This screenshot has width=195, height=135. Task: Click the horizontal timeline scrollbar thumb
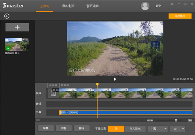(38, 120)
